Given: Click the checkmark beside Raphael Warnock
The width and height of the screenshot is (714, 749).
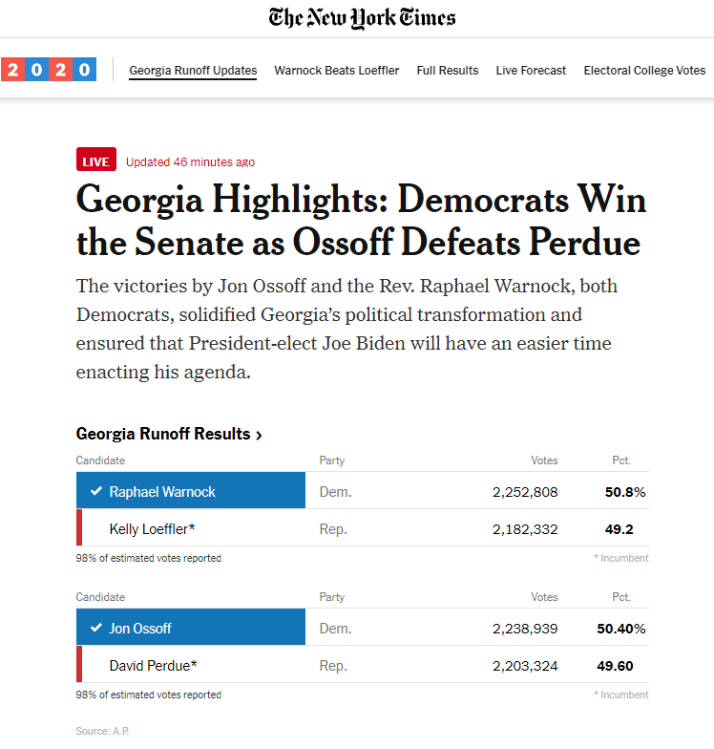Looking at the screenshot, I should (95, 492).
